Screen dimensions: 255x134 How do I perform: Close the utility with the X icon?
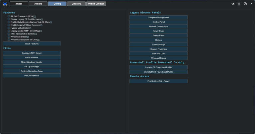[251, 4]
